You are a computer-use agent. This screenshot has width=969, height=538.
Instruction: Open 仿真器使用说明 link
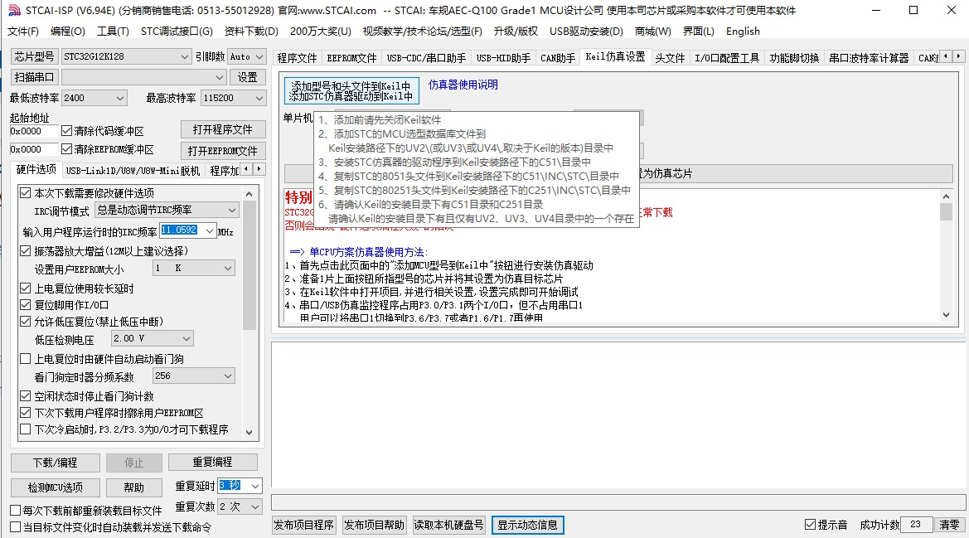click(x=463, y=85)
